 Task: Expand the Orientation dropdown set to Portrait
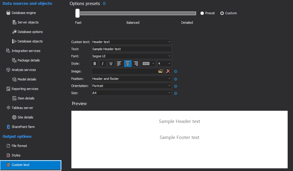(131, 86)
